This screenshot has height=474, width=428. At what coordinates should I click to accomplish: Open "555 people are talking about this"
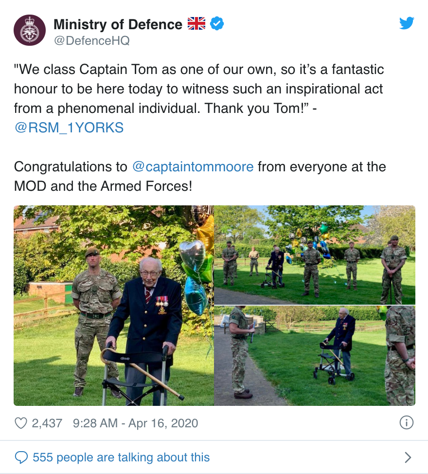pos(121,457)
